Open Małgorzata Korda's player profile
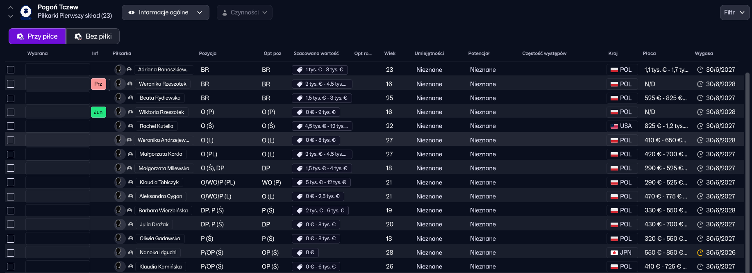 (161, 154)
